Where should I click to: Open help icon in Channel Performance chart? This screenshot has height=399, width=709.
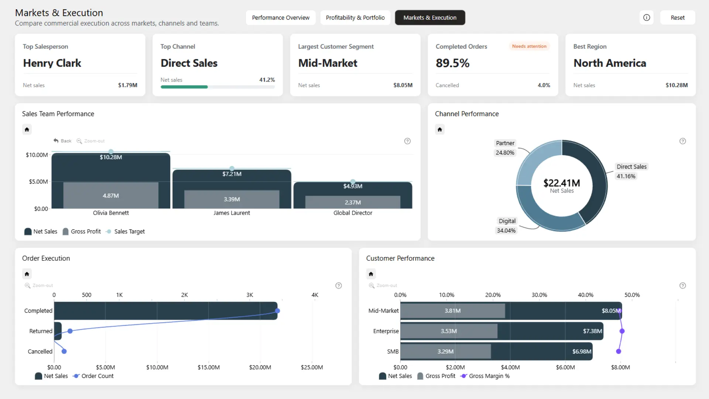point(683,141)
